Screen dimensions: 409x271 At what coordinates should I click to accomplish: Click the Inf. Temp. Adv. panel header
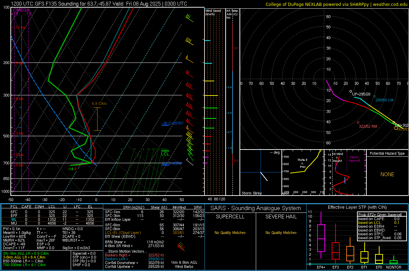232,14
